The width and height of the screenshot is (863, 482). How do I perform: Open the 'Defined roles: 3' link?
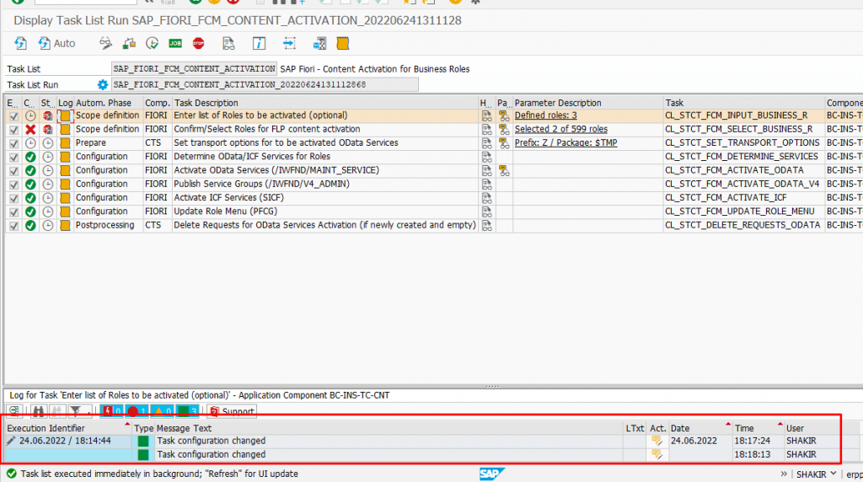pos(545,115)
